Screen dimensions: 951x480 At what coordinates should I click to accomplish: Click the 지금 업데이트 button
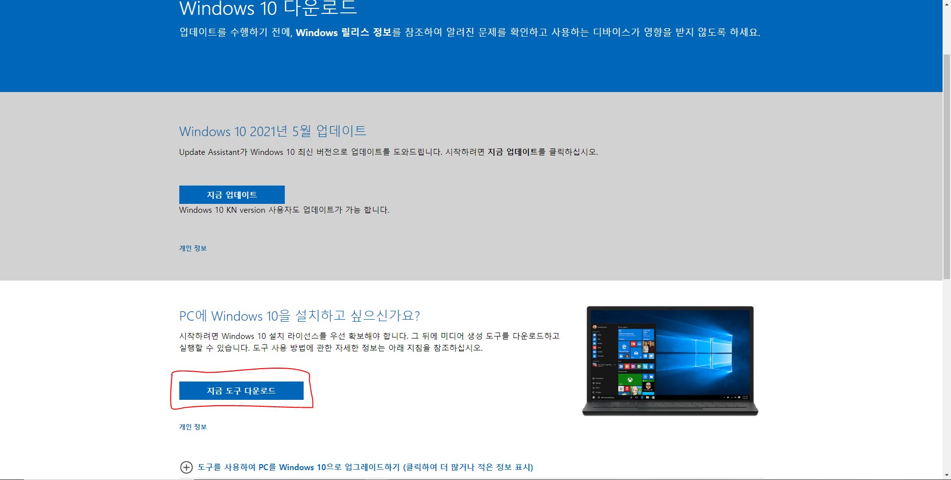(x=232, y=194)
